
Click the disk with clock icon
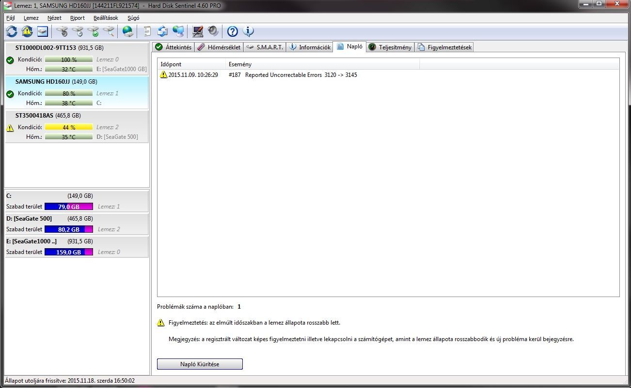pyautogui.click(x=77, y=31)
